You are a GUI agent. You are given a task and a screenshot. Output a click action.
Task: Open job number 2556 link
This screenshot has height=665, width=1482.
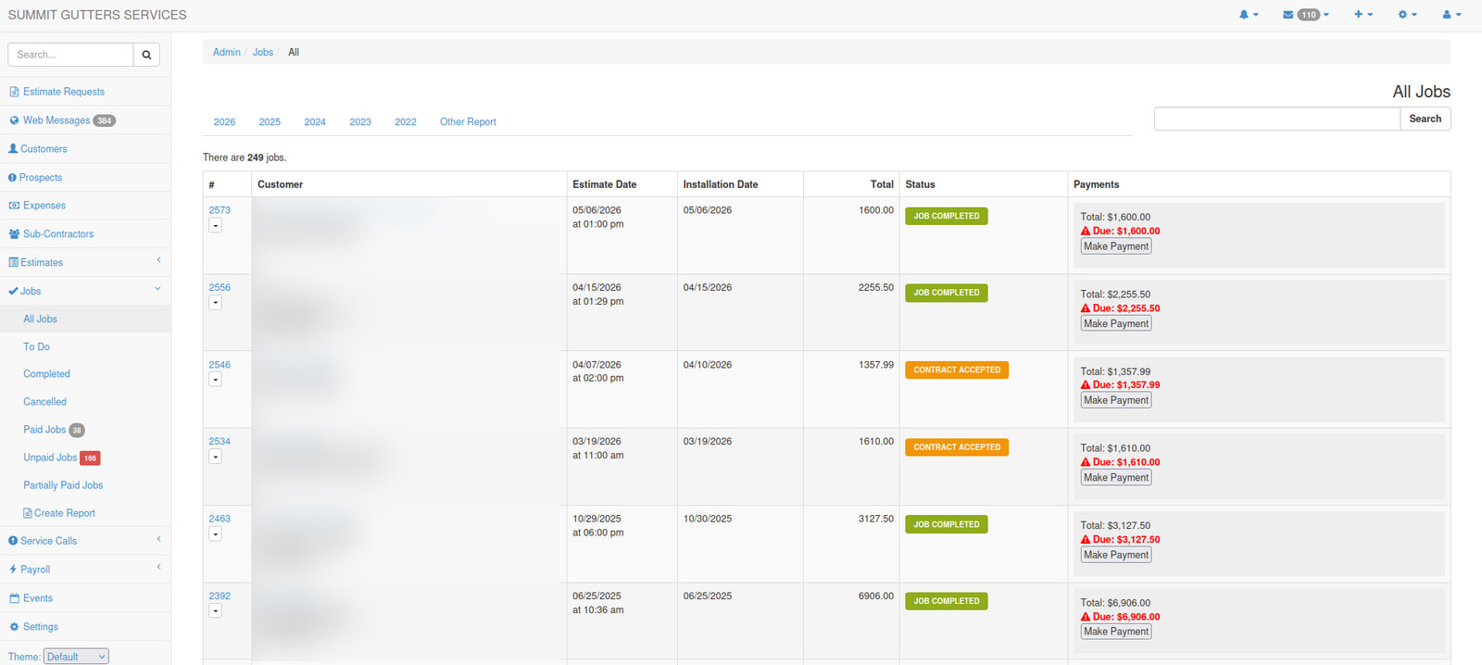[x=220, y=288]
